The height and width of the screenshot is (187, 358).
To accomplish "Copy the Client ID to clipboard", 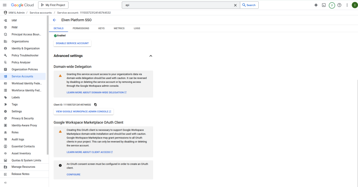I will pos(95,105).
